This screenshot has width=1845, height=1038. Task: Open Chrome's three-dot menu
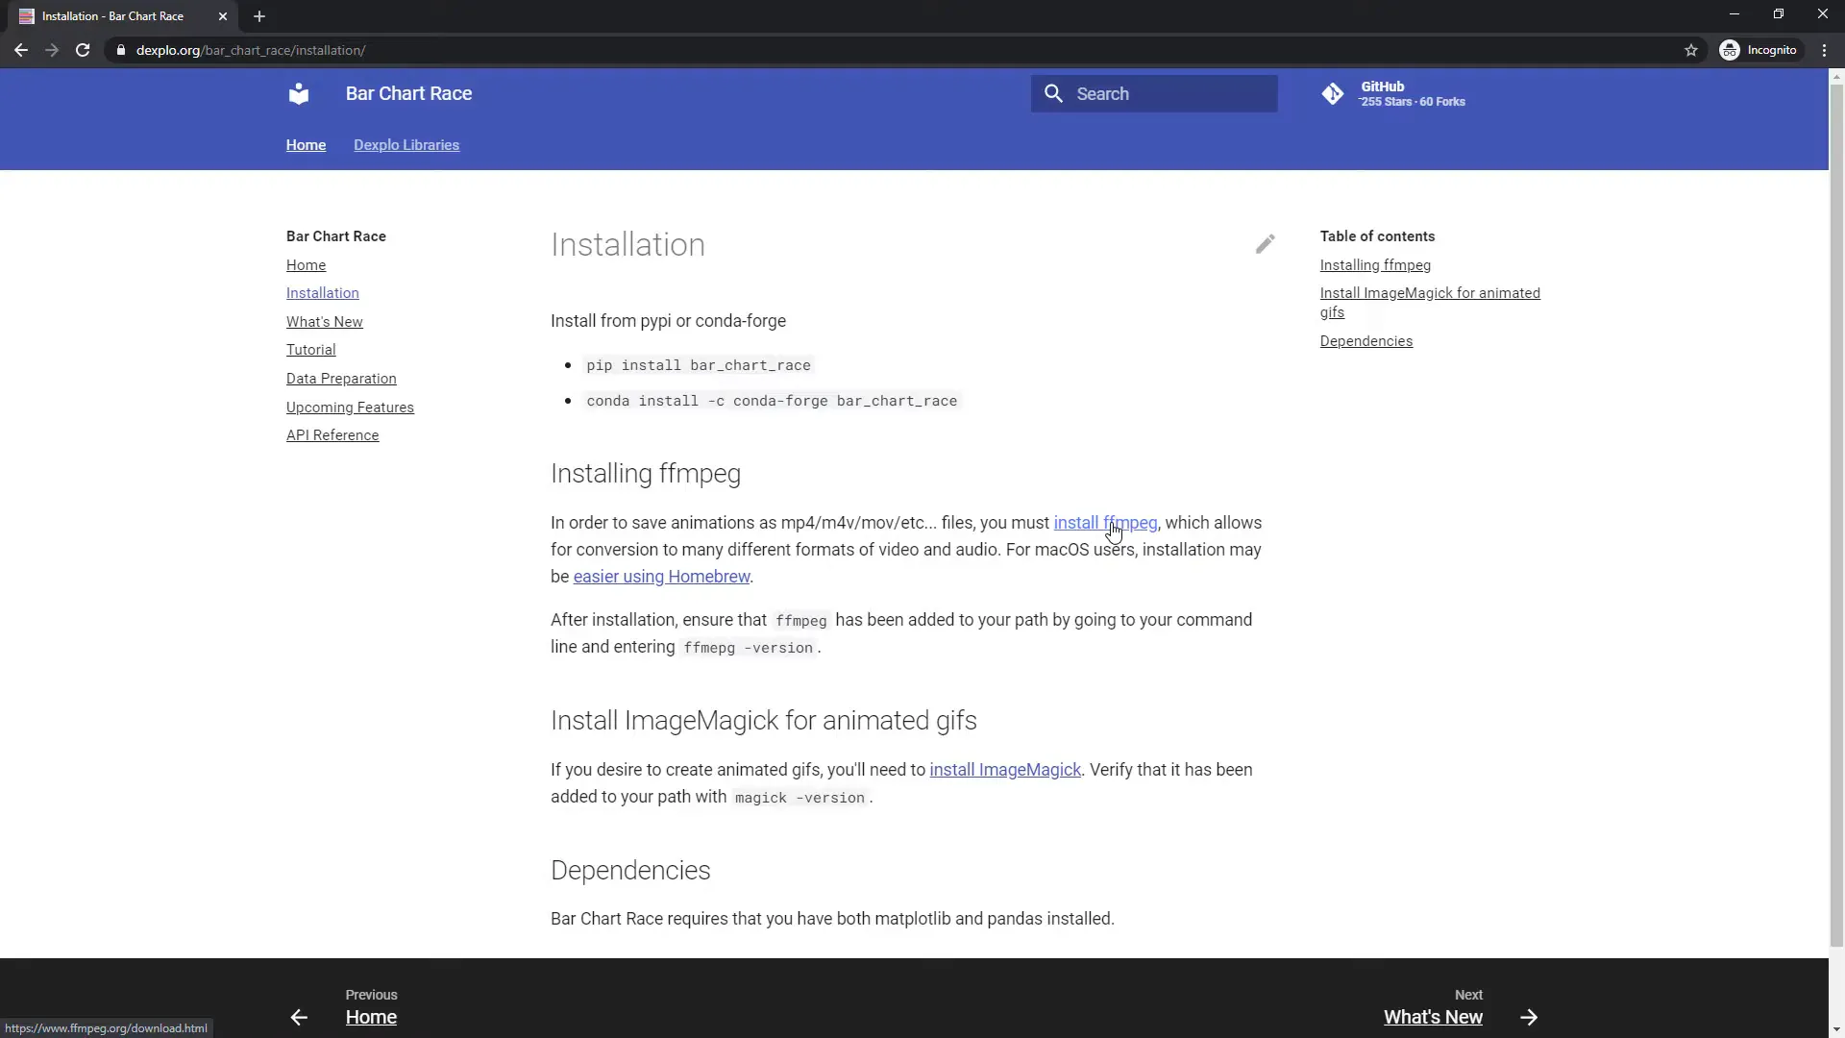[x=1824, y=50]
